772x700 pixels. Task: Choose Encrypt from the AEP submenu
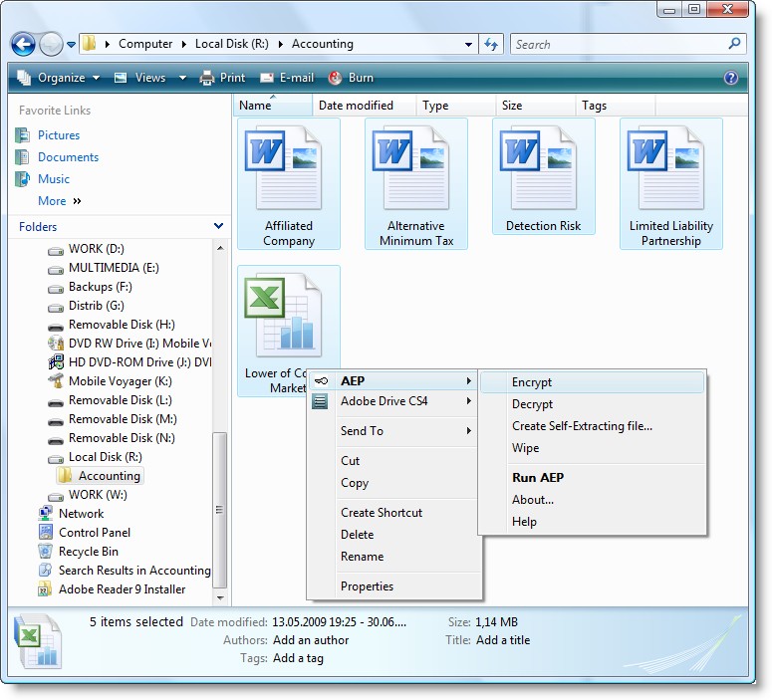point(532,382)
